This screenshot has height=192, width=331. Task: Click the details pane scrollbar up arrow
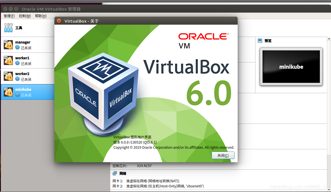(x=329, y=39)
